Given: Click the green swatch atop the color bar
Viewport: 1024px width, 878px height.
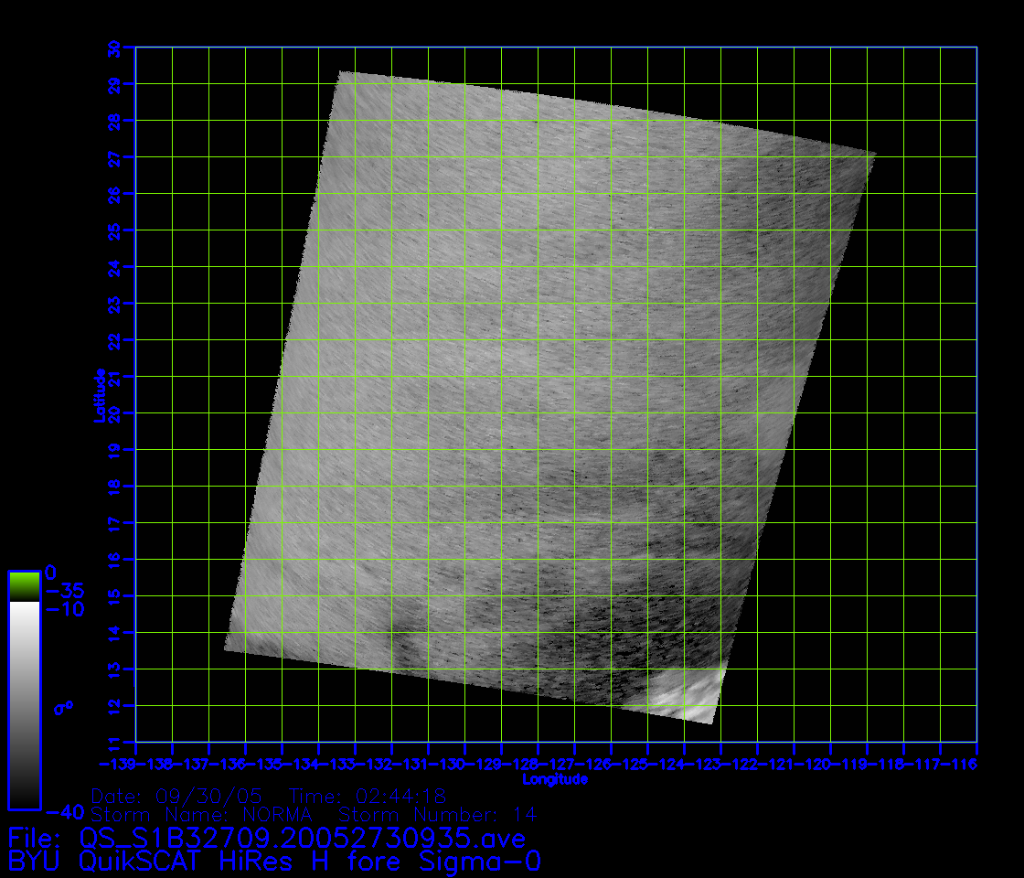Looking at the screenshot, I should click(x=24, y=585).
